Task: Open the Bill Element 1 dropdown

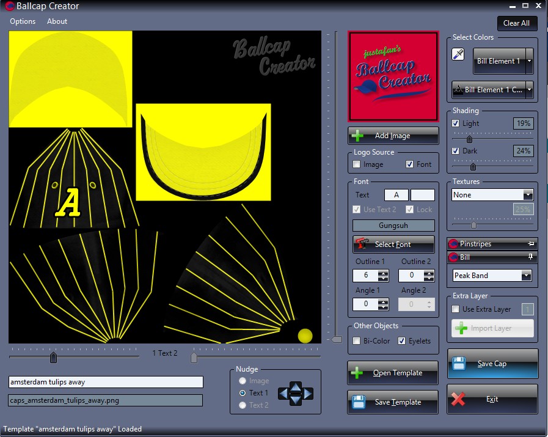Action: [x=528, y=61]
